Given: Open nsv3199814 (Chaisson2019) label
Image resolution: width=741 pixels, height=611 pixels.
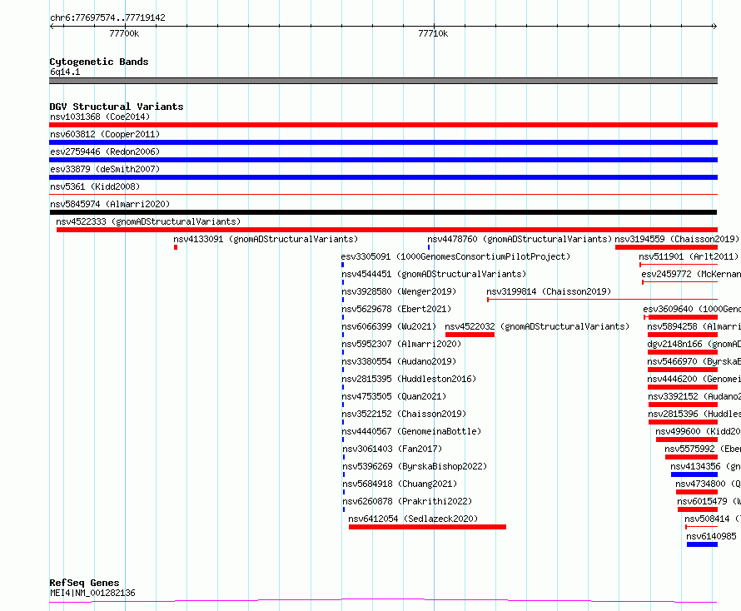Looking at the screenshot, I should [x=549, y=291].
